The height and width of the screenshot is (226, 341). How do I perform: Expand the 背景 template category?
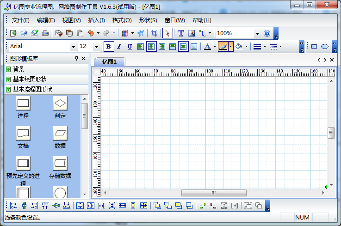point(19,69)
